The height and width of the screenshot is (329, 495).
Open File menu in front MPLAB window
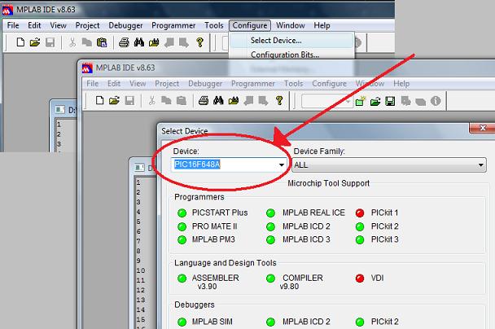pyautogui.click(x=93, y=84)
